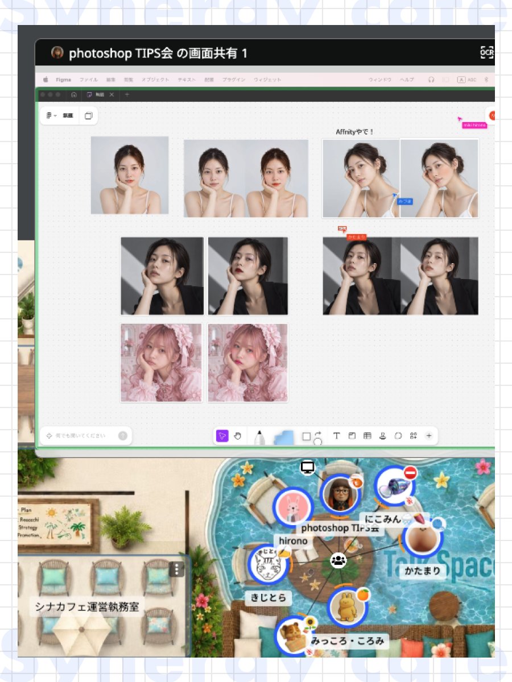Screen dimensions: 512x682
Task: Click the plus button in bottom toolbar
Action: (x=429, y=436)
